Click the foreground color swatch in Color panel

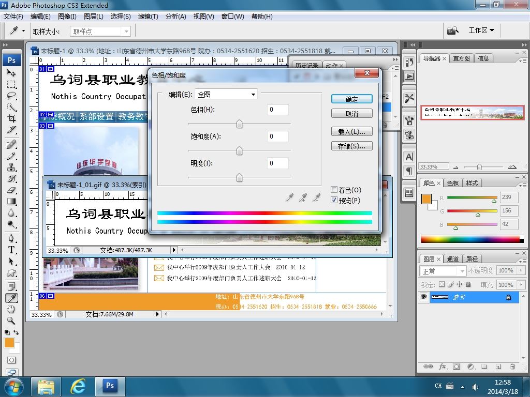point(426,199)
